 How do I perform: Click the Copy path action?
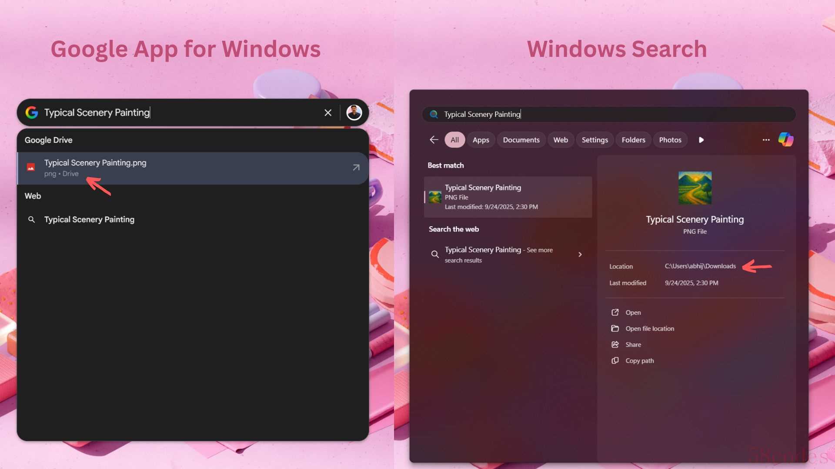[639, 361]
